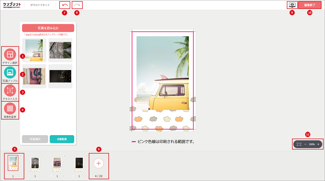Select the night city page thumbnail in the bottom strip
325x181 pixels.
pos(79,164)
